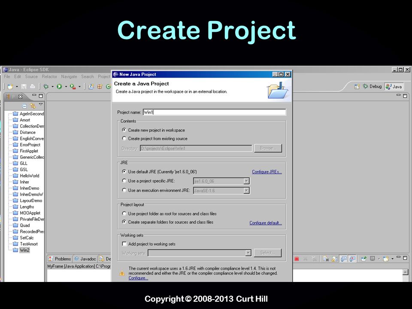The image size is (412, 309).
Task: Click the Pin Console icon
Action: tap(364, 259)
